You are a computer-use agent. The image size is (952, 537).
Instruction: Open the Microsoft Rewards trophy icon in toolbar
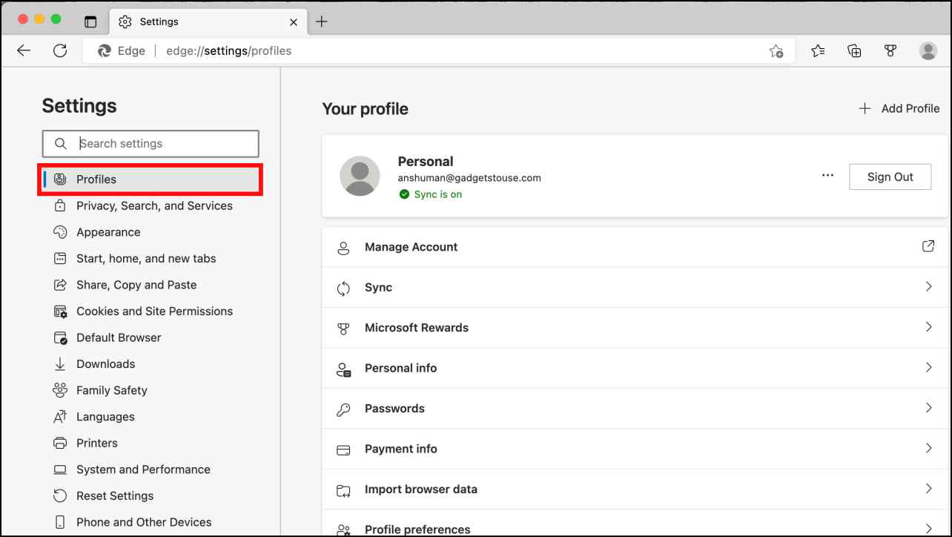pyautogui.click(x=890, y=50)
